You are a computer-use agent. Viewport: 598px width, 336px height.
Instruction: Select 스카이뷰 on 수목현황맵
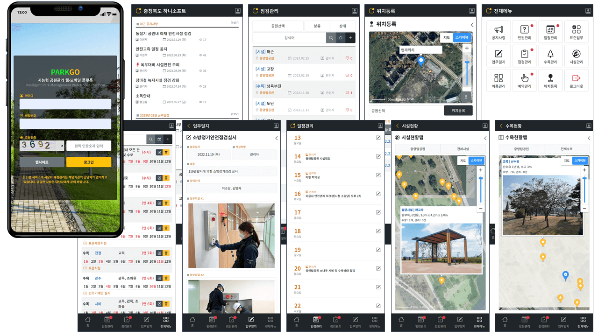[x=580, y=161]
